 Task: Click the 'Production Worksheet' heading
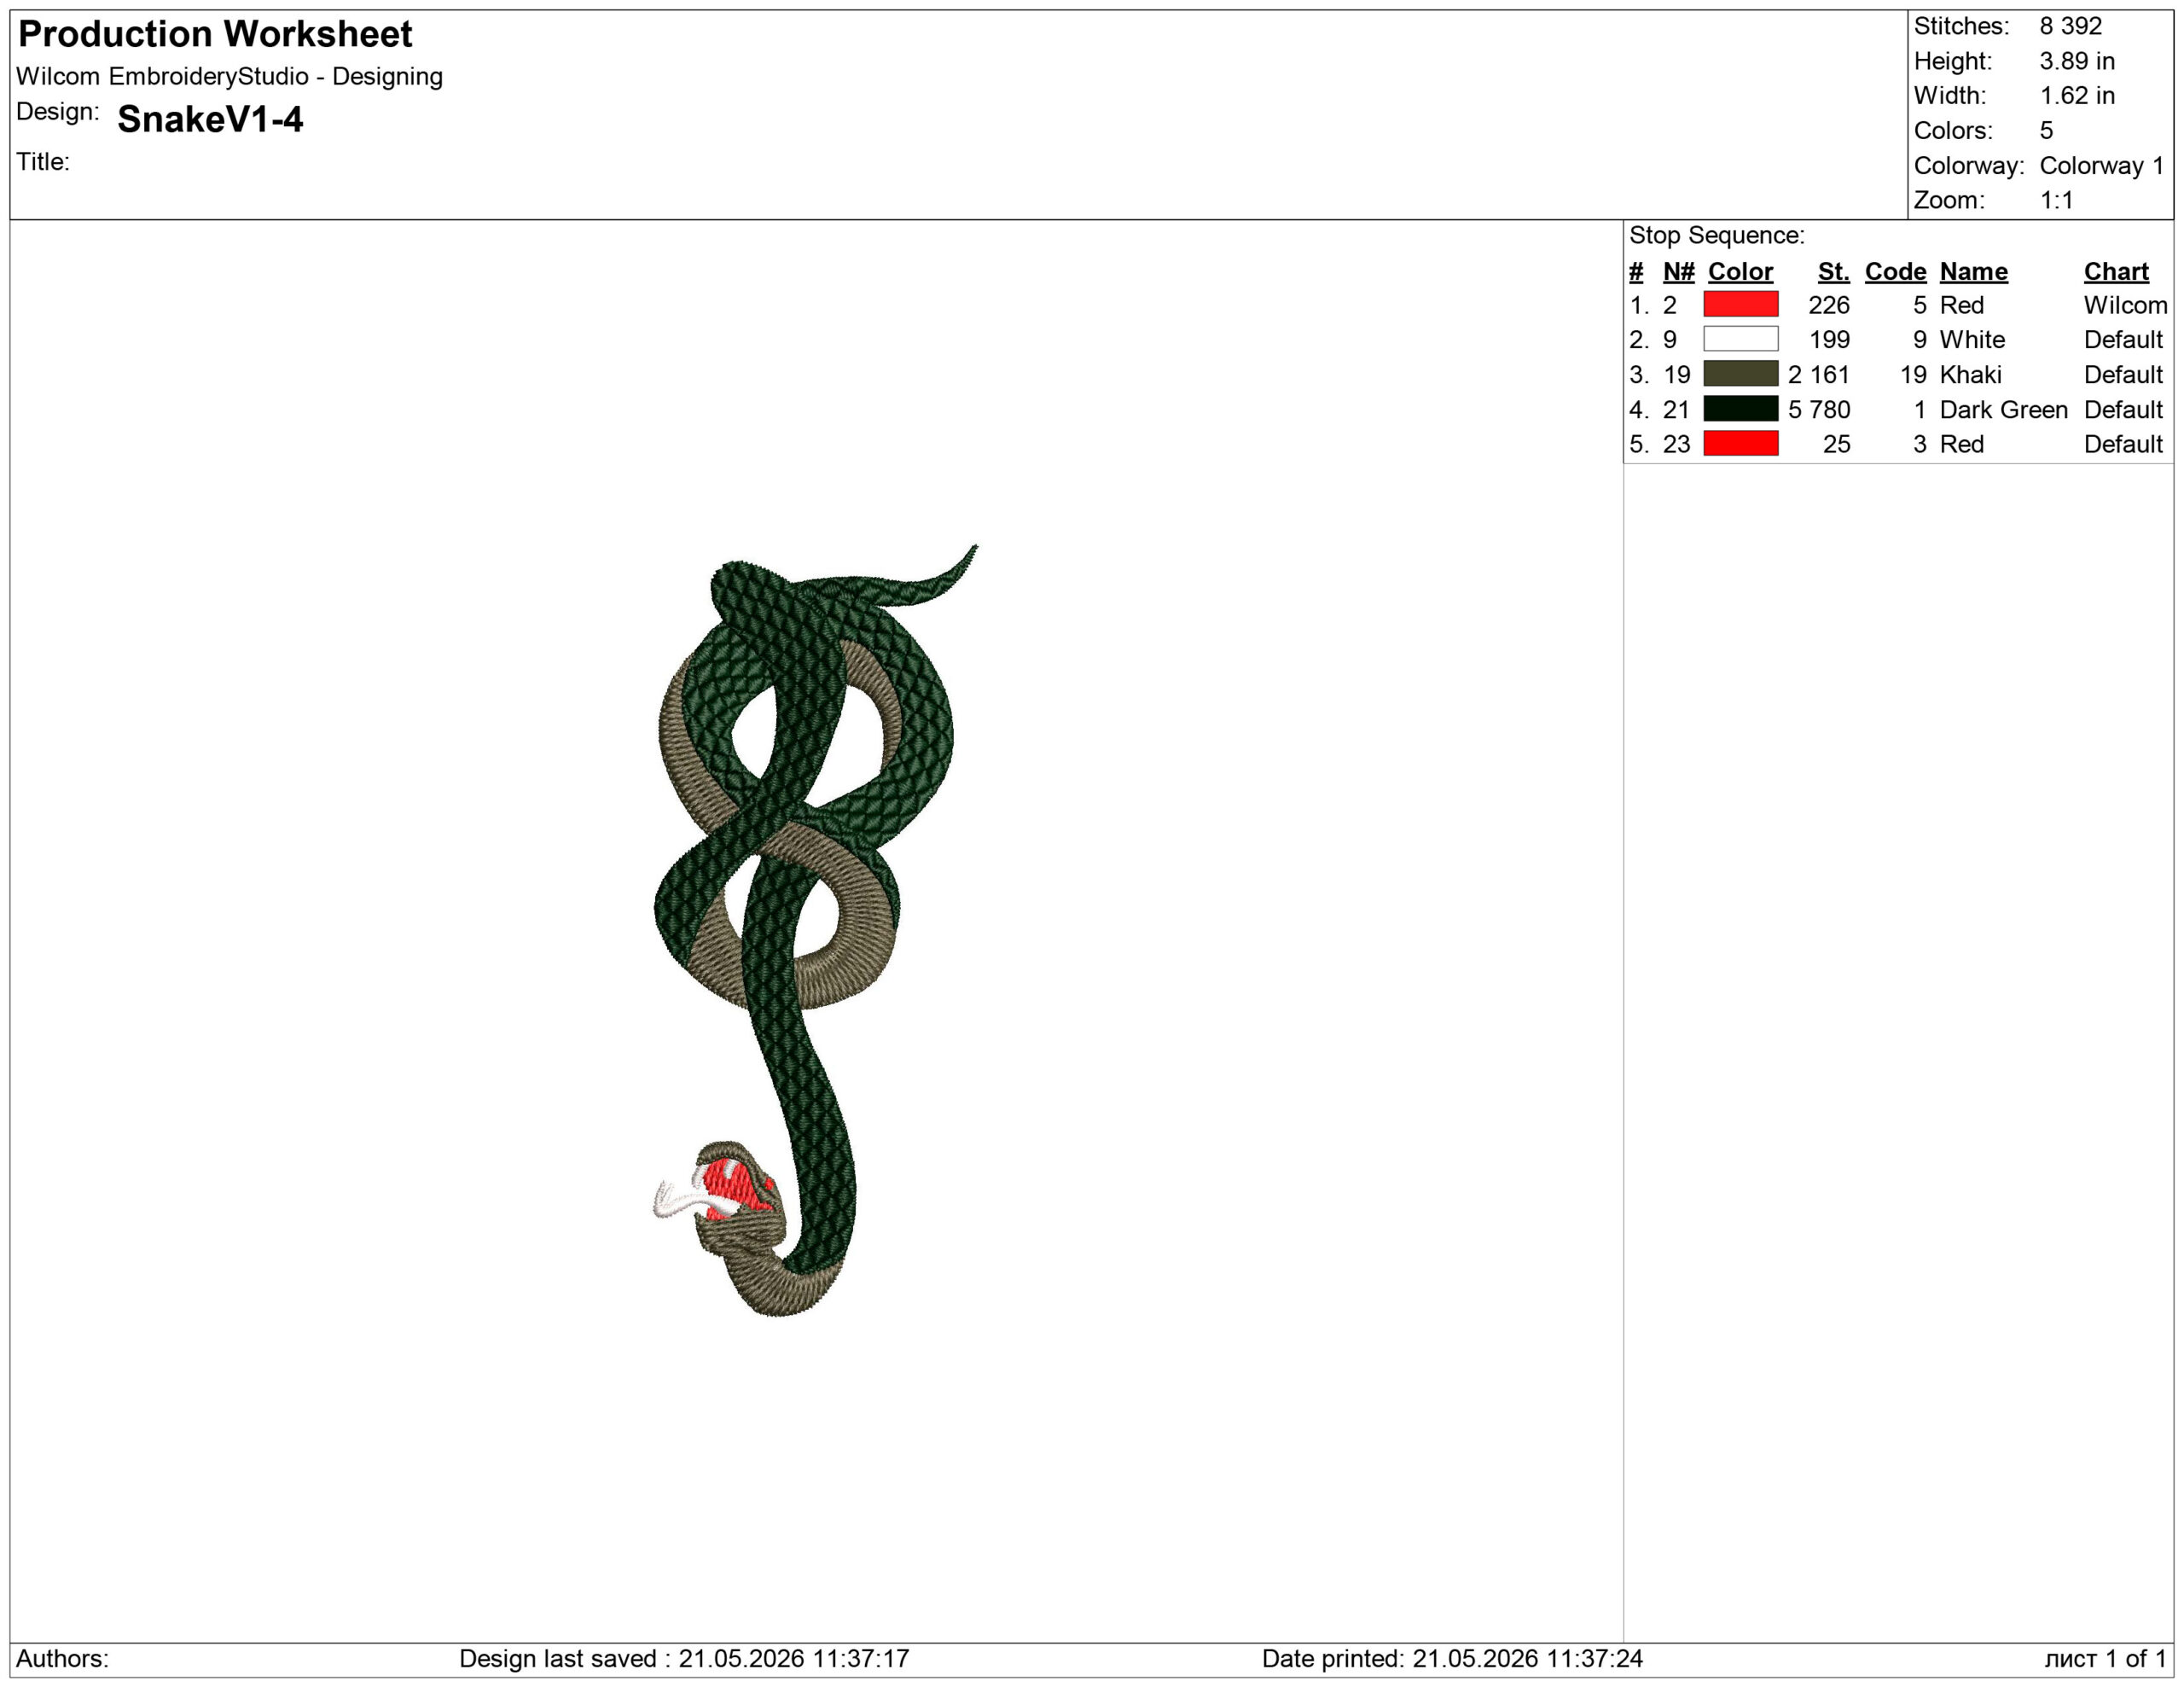pos(215,34)
